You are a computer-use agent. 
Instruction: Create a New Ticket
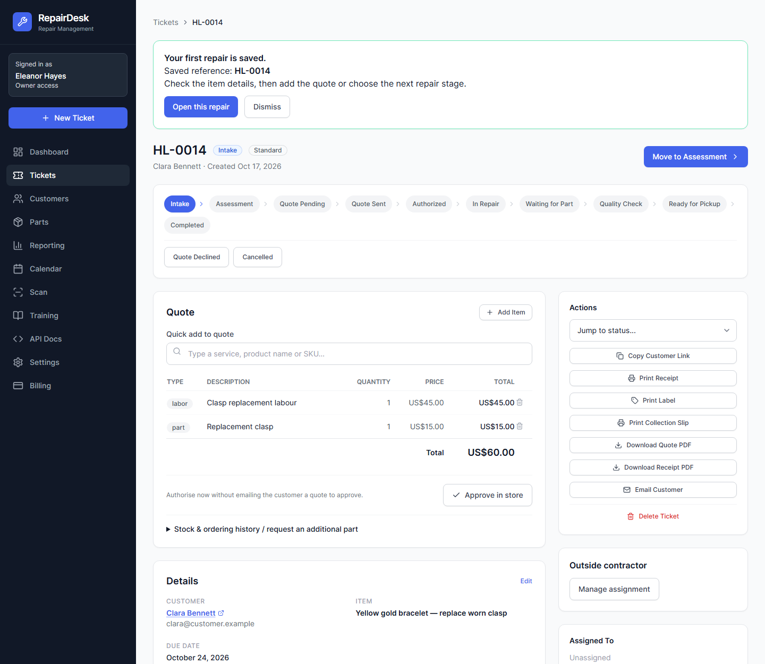pos(68,118)
